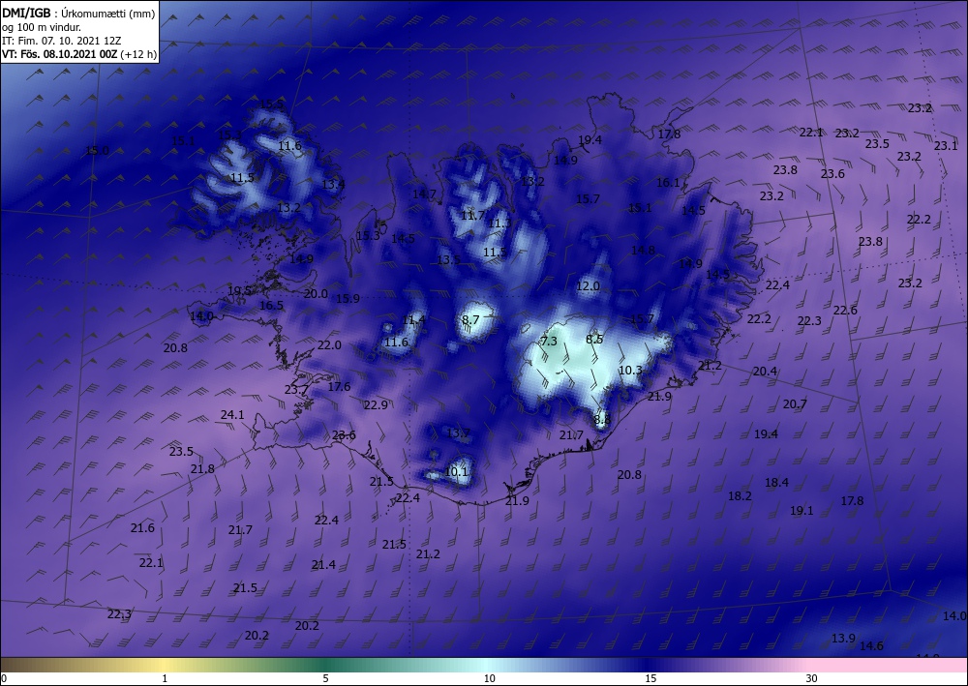Click the map value 23.1
The image size is (968, 686).
point(945,146)
